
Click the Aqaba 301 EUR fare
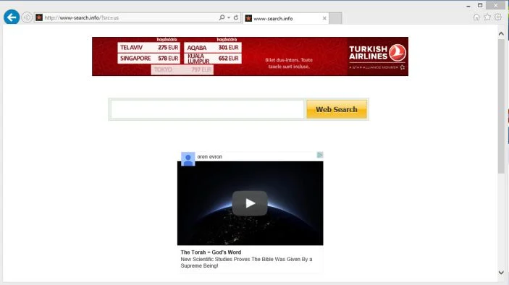point(213,47)
